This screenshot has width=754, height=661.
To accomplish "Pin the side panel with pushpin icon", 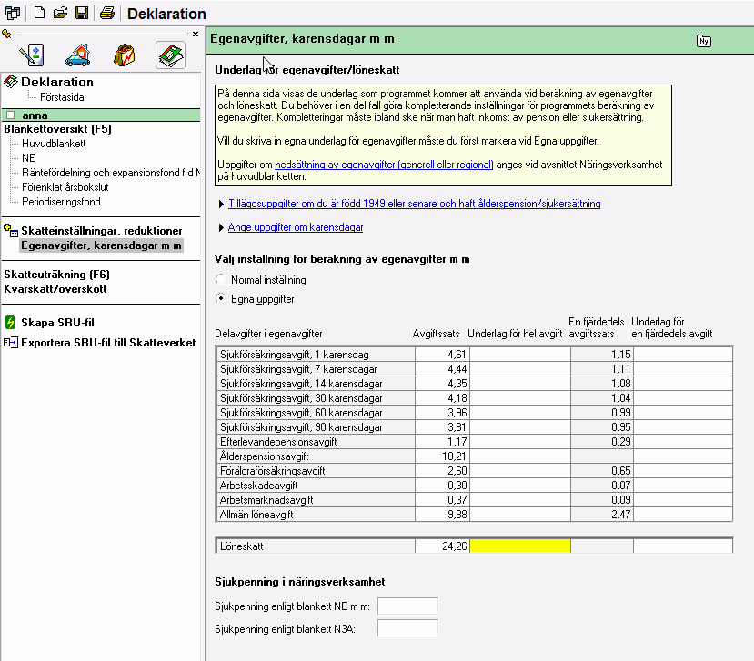I will tap(7, 34).
